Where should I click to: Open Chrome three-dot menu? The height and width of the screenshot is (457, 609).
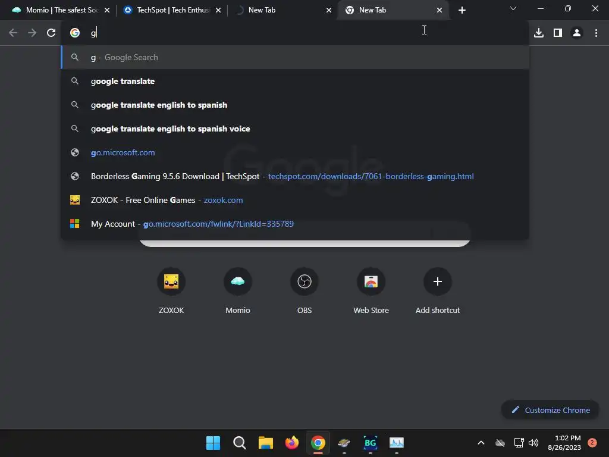coord(596,33)
